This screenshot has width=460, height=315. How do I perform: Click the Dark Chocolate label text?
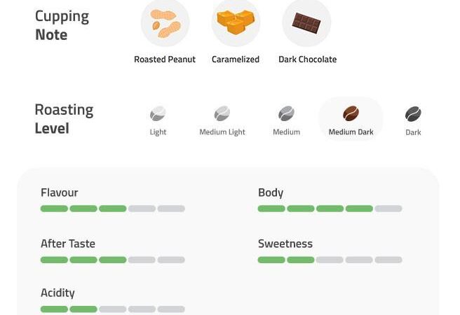pyautogui.click(x=307, y=59)
